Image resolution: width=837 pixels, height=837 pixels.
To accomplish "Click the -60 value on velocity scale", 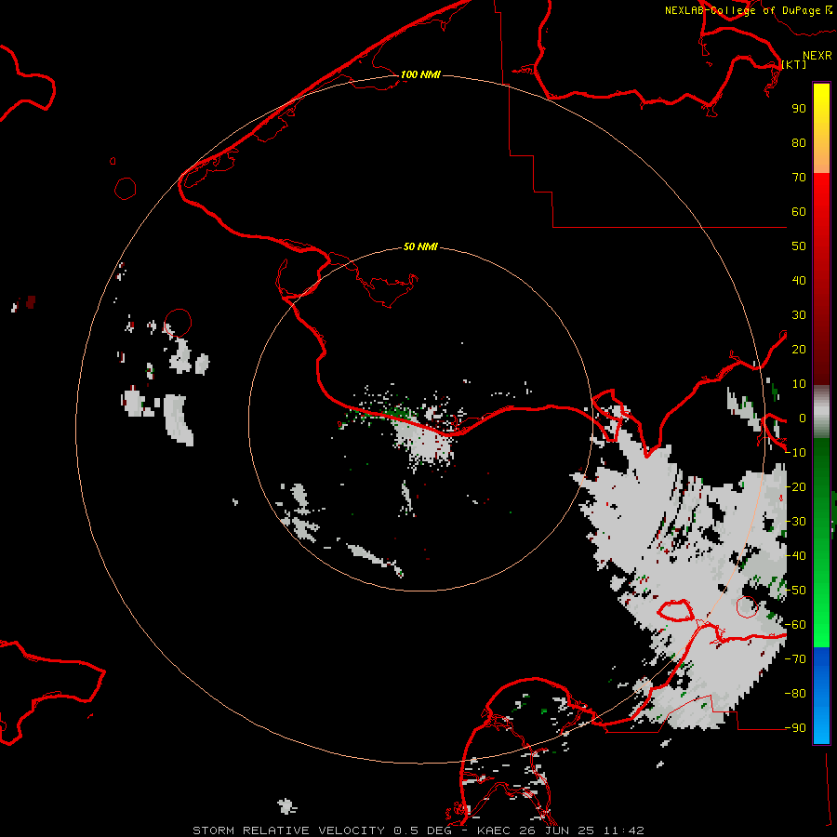I will (x=795, y=625).
